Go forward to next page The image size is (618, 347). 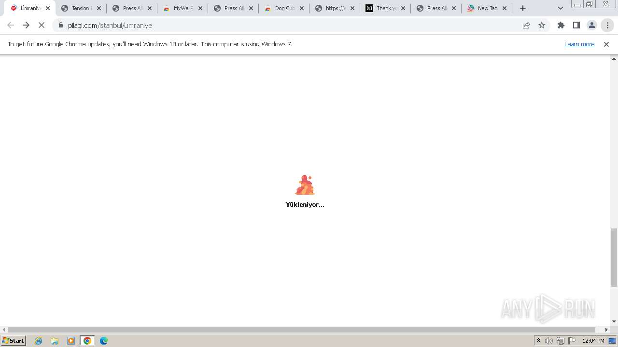pos(26,26)
